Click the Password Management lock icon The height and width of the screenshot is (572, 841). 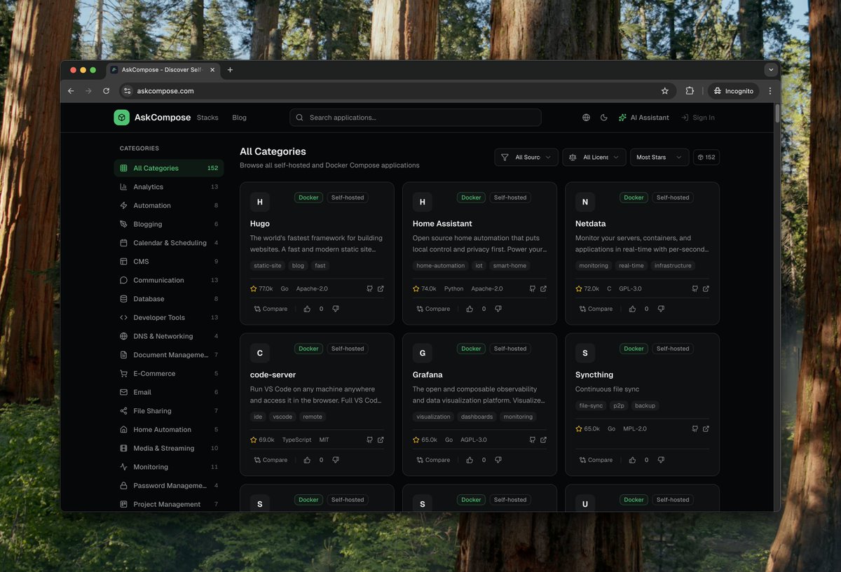[124, 486]
